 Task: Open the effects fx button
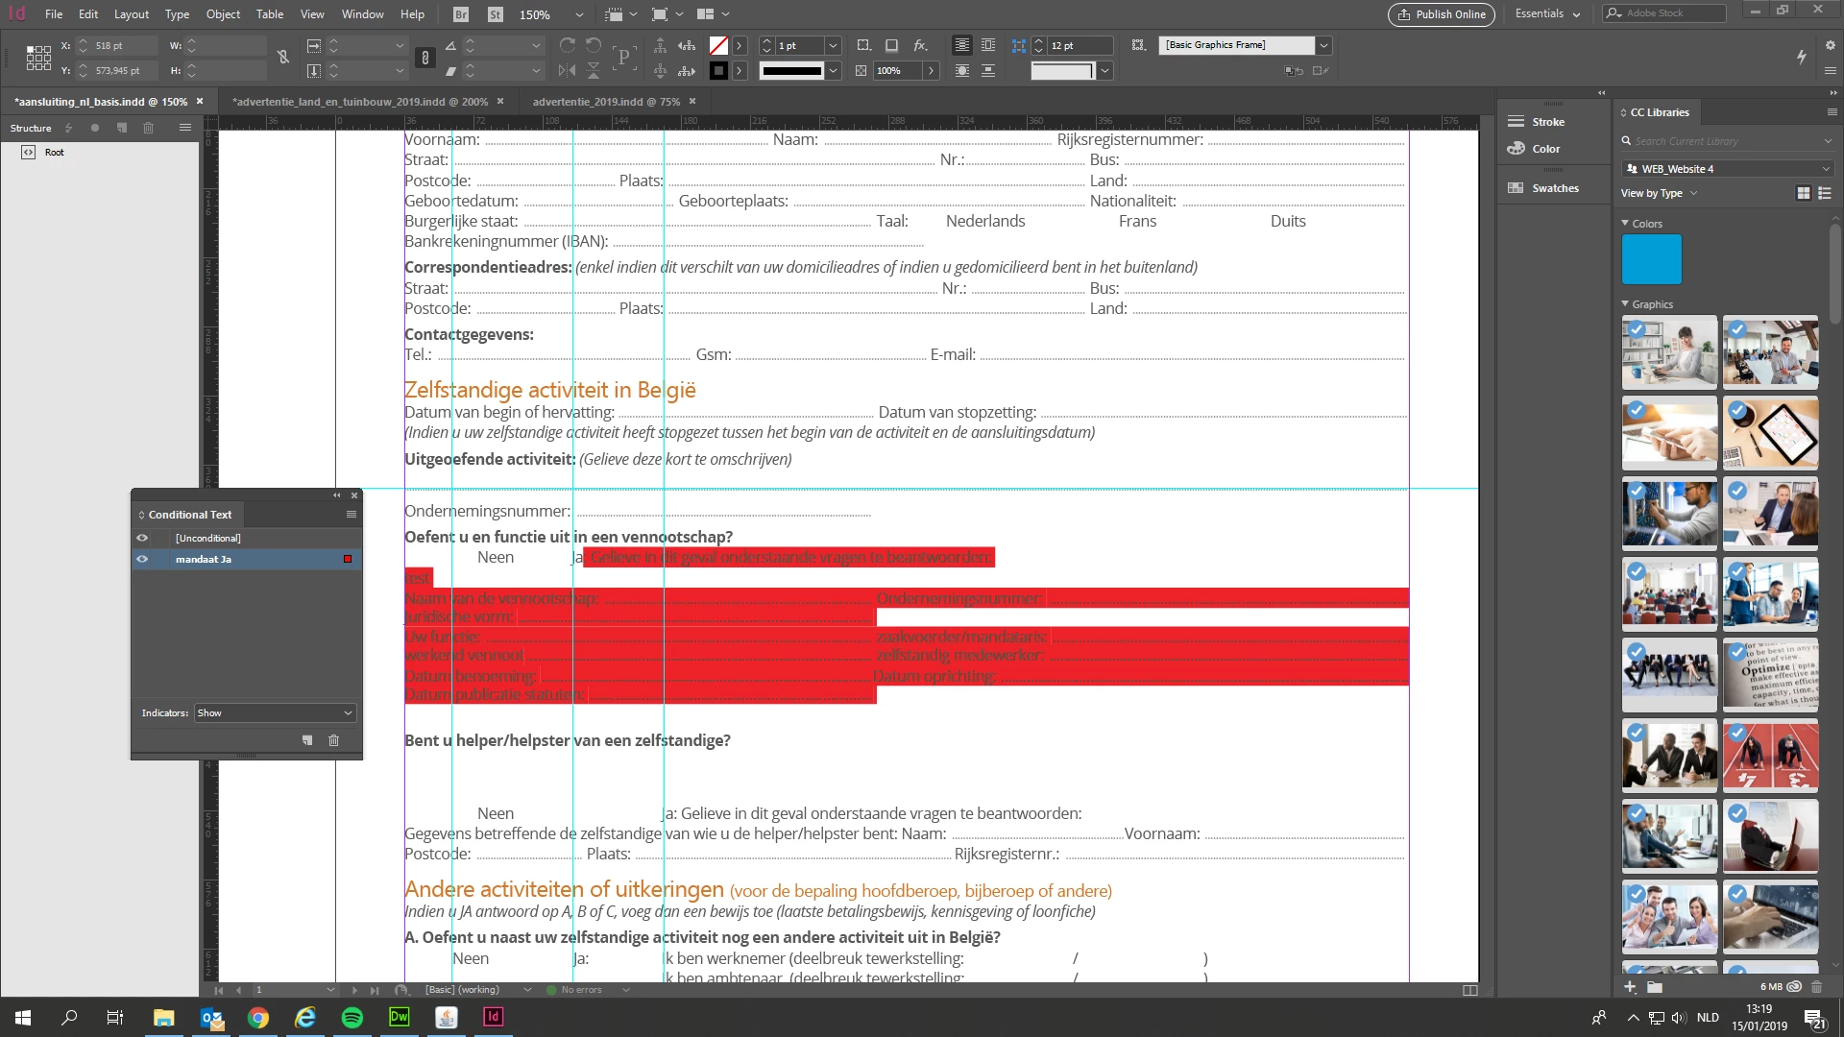(x=920, y=45)
